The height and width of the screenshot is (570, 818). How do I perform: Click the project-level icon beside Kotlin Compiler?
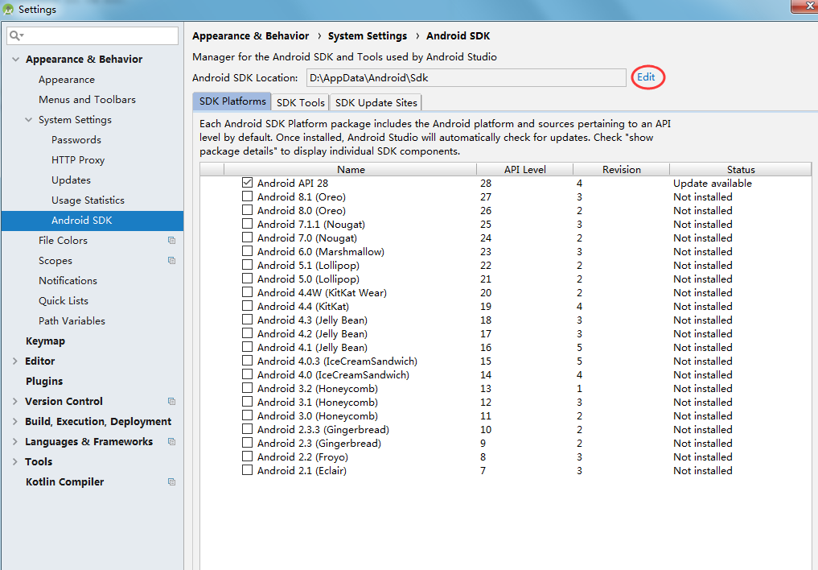[x=171, y=481]
